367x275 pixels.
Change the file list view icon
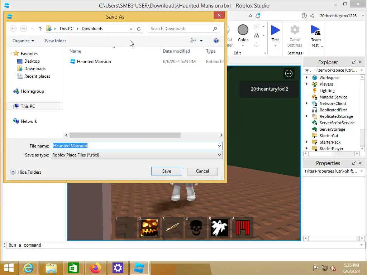click(193, 41)
